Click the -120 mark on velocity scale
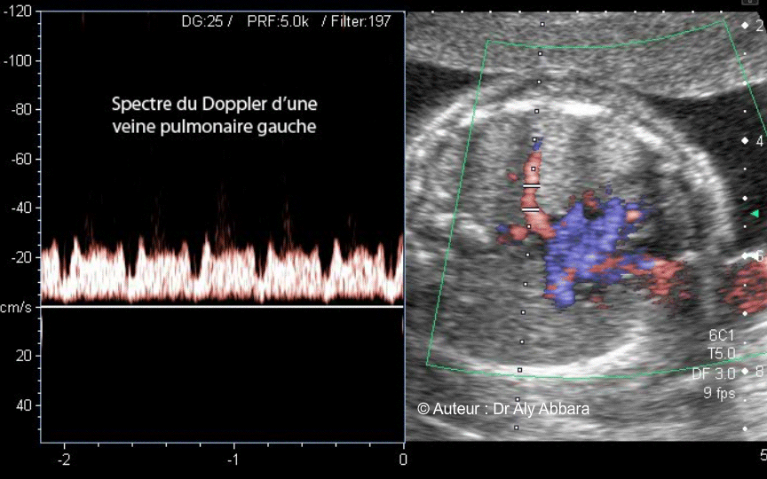The width and height of the screenshot is (767, 479). pyautogui.click(x=18, y=12)
